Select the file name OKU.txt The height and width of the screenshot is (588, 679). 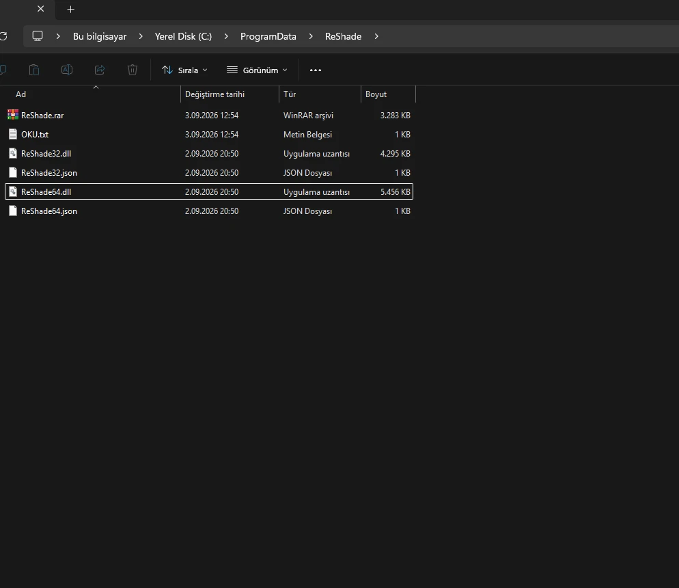(35, 134)
